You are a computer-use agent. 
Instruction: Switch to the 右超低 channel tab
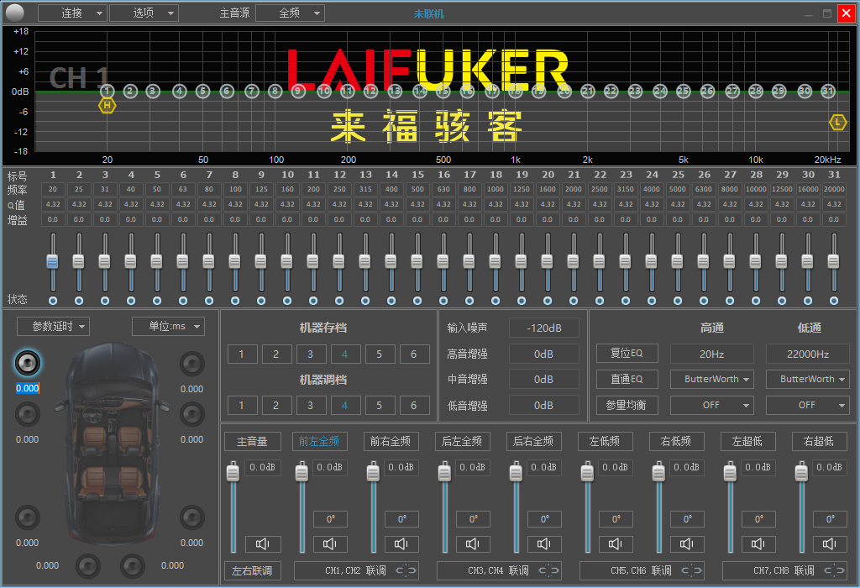click(x=818, y=442)
